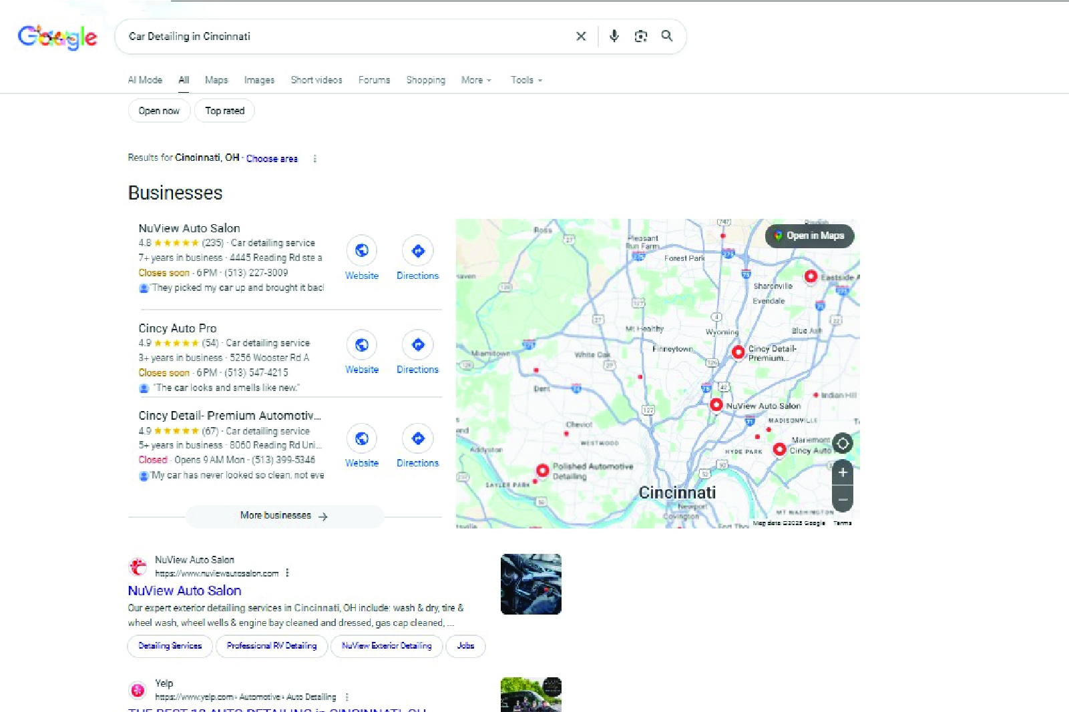Open options for Yelp result
Viewport: 1069px width, 712px height.
pyautogui.click(x=347, y=697)
